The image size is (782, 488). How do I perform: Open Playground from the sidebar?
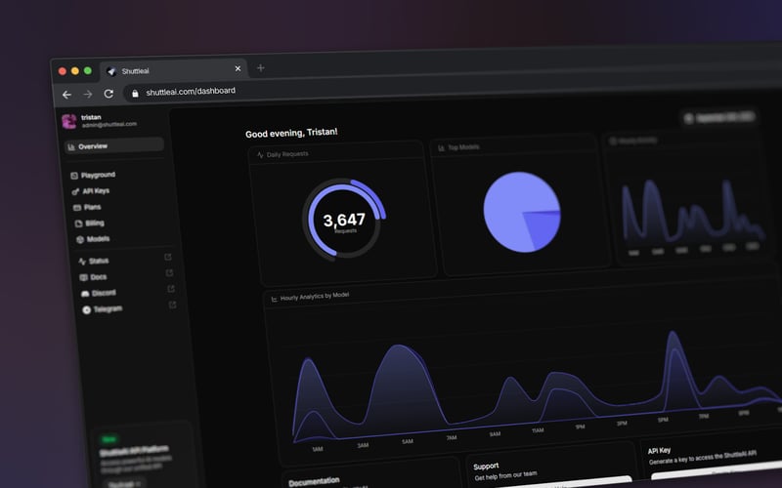click(94, 175)
